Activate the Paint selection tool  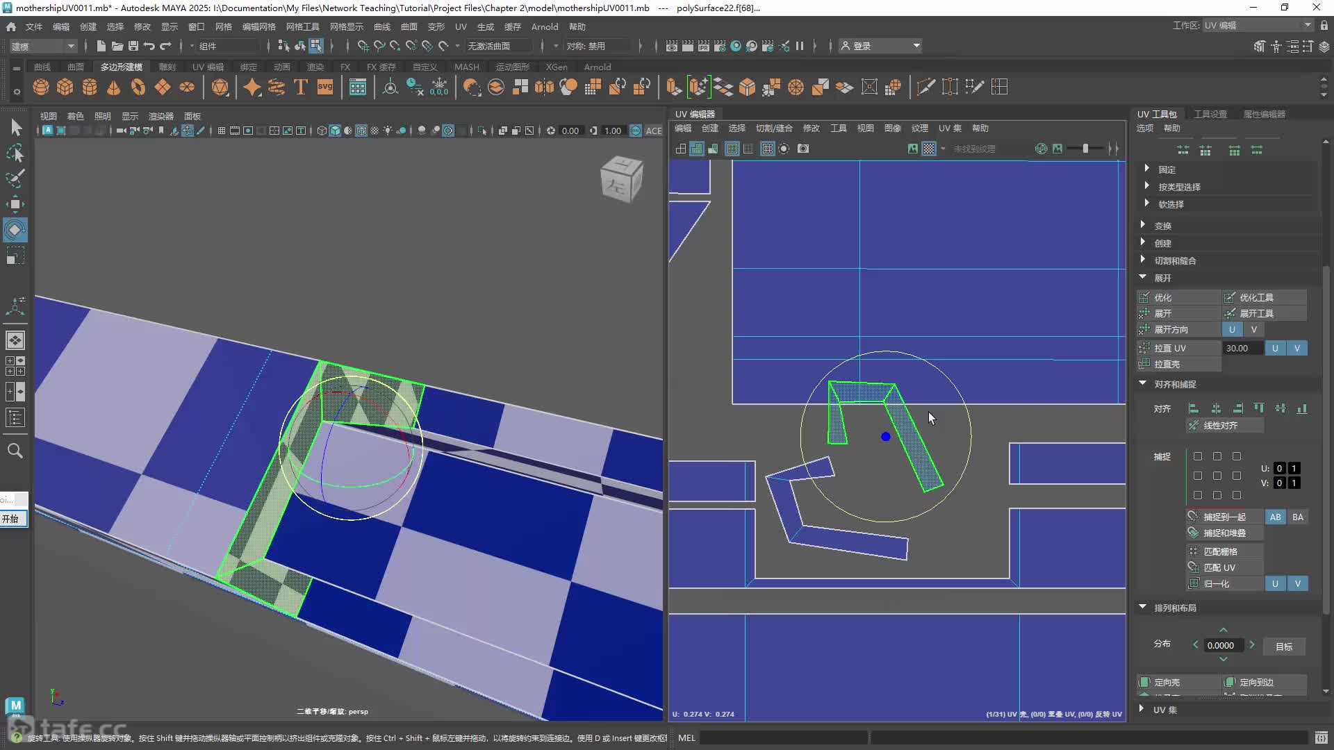tap(15, 178)
